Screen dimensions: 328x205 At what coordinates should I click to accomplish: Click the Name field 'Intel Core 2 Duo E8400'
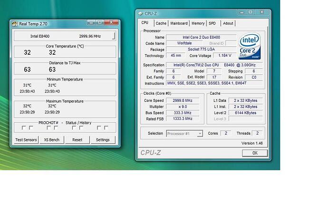coord(201,37)
